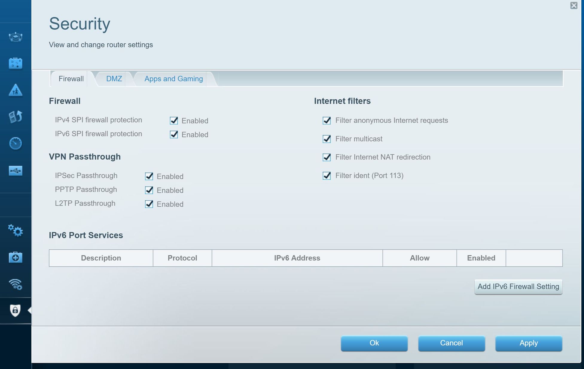Image resolution: width=584 pixels, height=369 pixels.
Task: Open Guest Access sidebar icon
Action: pos(15,63)
